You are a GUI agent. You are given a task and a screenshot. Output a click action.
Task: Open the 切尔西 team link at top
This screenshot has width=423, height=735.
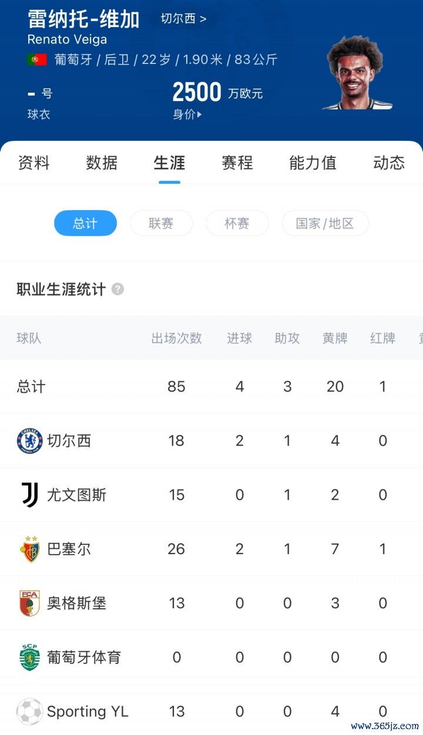(183, 19)
